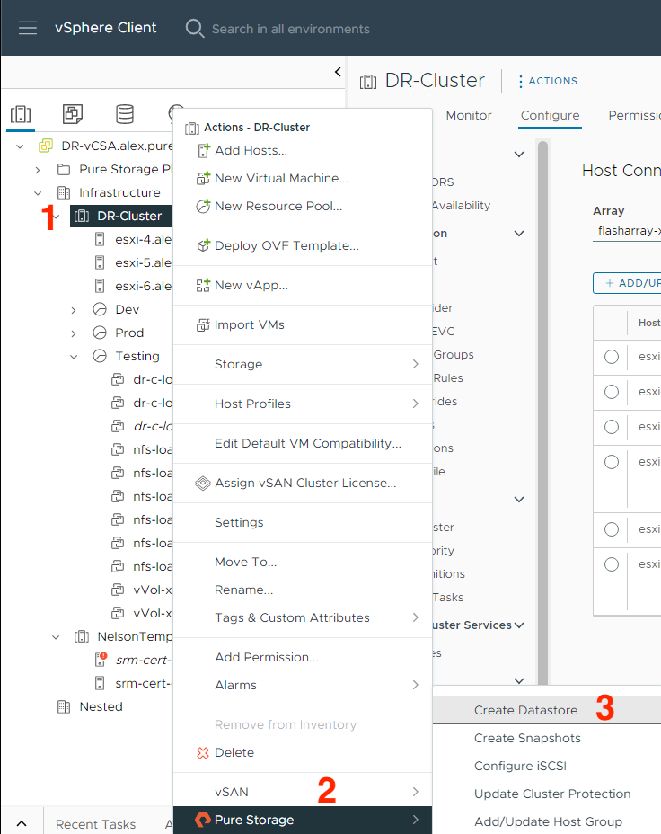This screenshot has width=661, height=834.
Task: Click the red Delete icon
Action: (203, 752)
